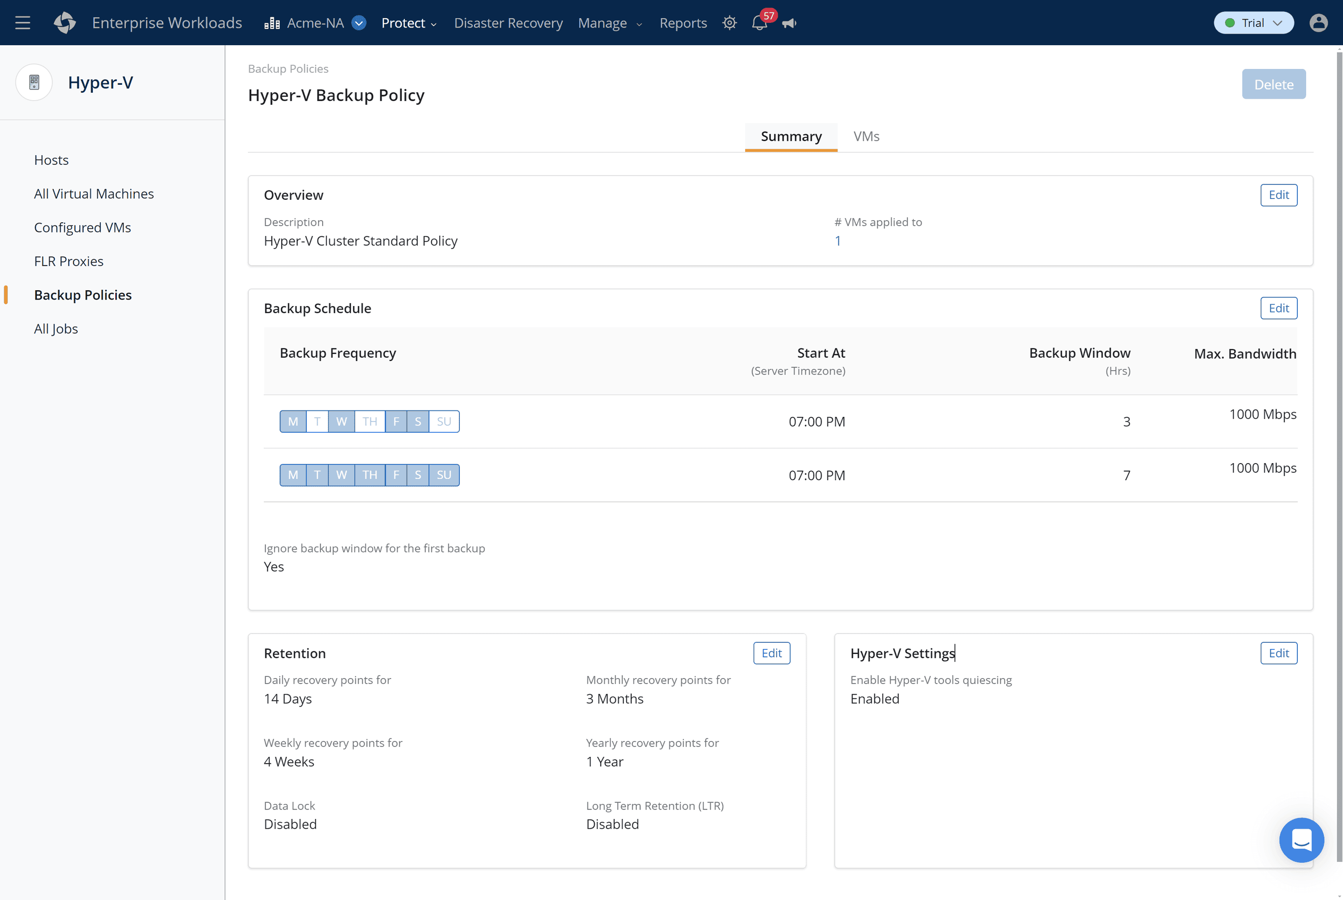
Task: Expand the Protect menu
Action: point(409,23)
